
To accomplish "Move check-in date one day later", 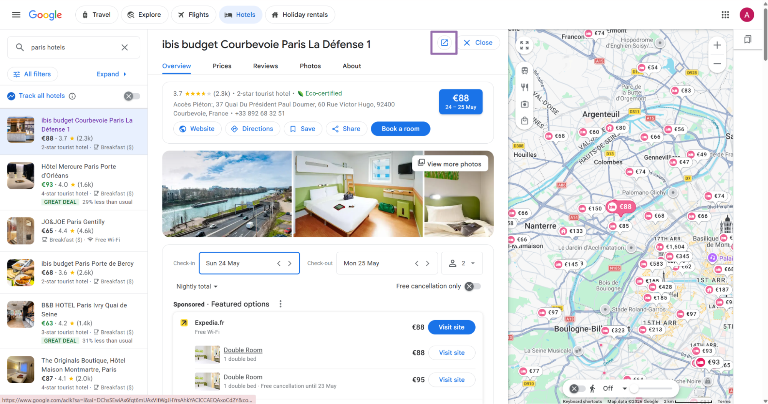I will [x=290, y=263].
